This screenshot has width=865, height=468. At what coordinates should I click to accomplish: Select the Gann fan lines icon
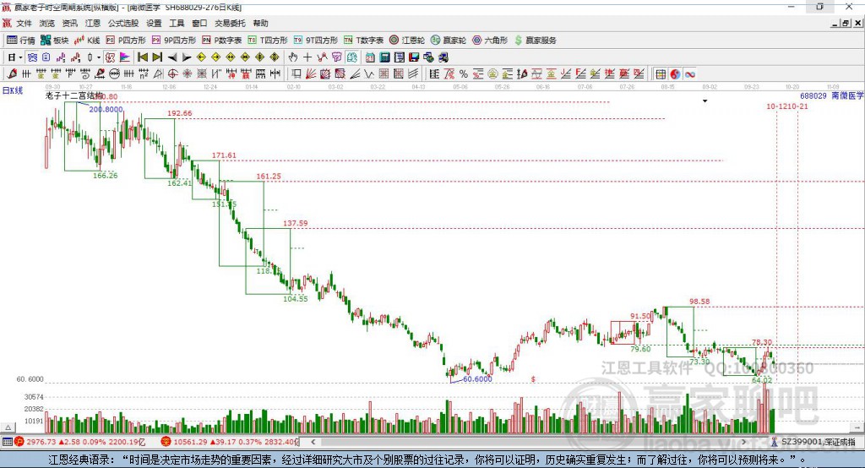pos(311,74)
